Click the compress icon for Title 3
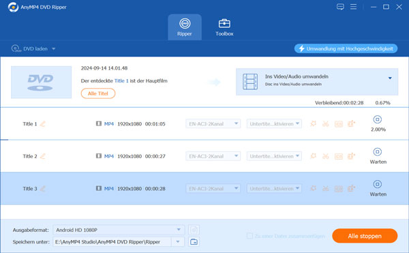This screenshot has height=253, width=409. coord(339,189)
